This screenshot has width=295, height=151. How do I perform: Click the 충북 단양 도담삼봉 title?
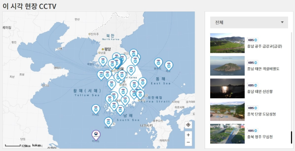tap(261, 114)
